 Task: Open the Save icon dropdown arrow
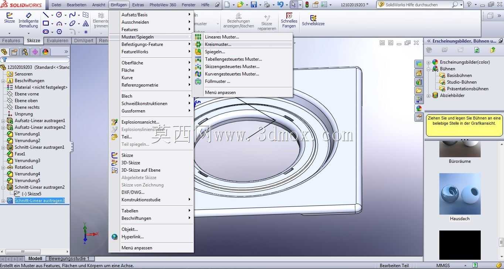point(259,5)
